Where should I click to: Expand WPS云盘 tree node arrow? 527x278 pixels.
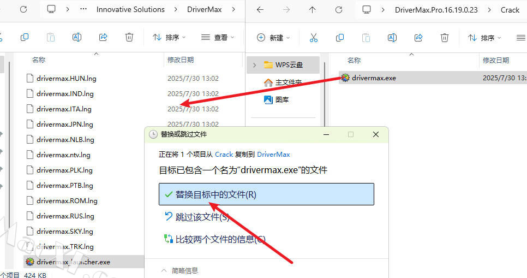pyautogui.click(x=254, y=65)
